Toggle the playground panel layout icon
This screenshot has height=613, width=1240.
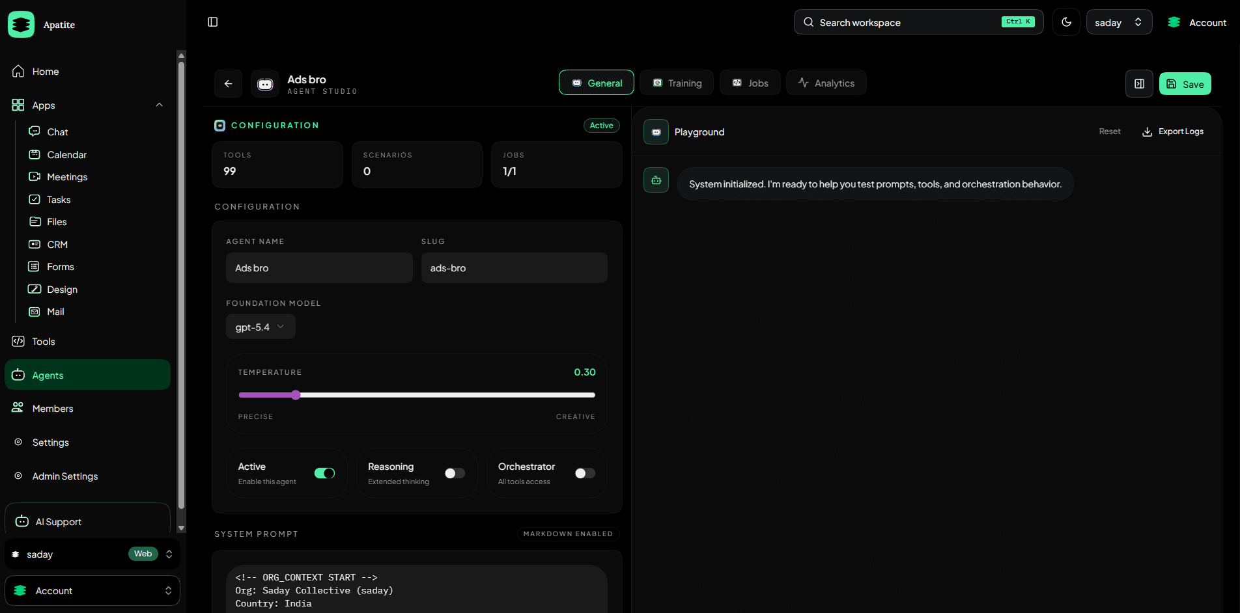pos(1139,84)
